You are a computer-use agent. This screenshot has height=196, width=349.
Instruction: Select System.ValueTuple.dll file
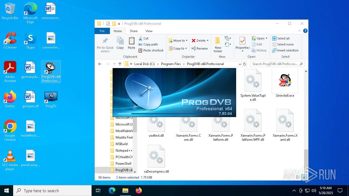click(x=253, y=85)
